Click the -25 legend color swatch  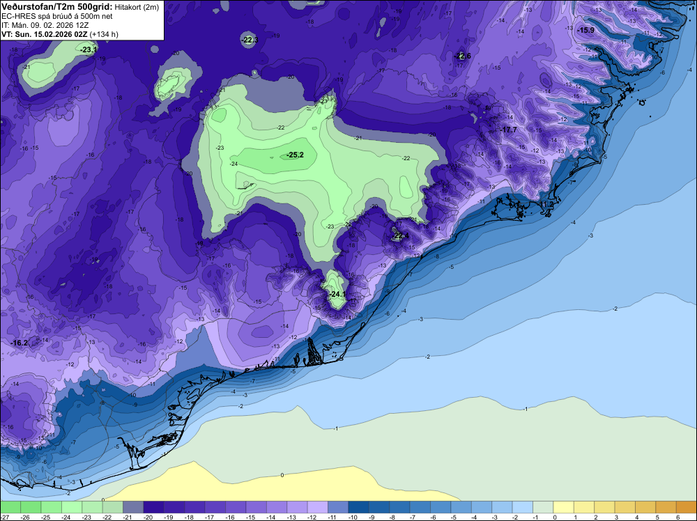(51, 507)
